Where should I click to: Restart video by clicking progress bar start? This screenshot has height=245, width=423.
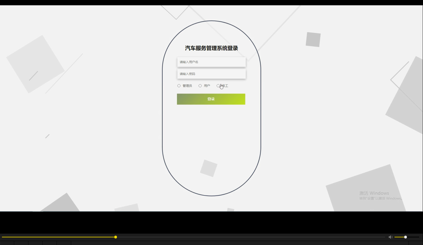(x=2, y=237)
